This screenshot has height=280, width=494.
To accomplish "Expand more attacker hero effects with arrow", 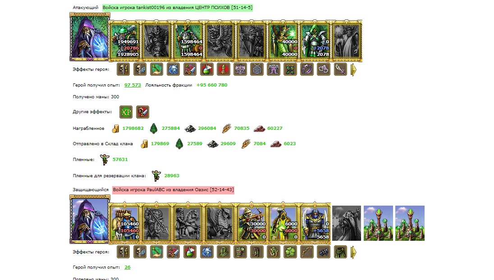I will point(353,70).
